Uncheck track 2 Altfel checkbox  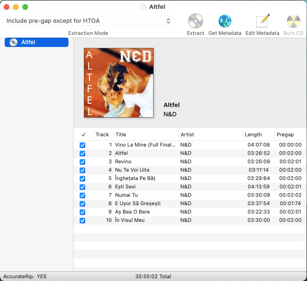point(82,154)
